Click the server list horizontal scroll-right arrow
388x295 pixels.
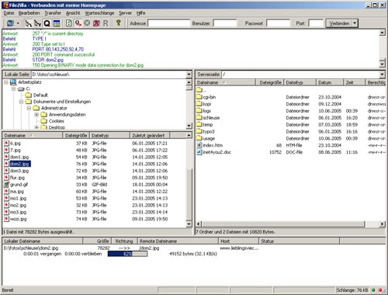click(382, 224)
